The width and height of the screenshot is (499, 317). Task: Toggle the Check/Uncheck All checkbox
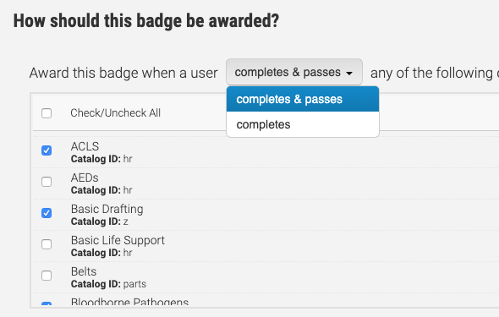coord(47,113)
